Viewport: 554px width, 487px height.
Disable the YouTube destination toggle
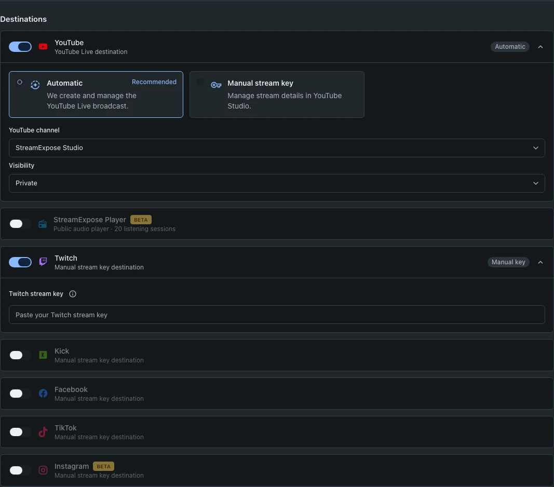20,47
